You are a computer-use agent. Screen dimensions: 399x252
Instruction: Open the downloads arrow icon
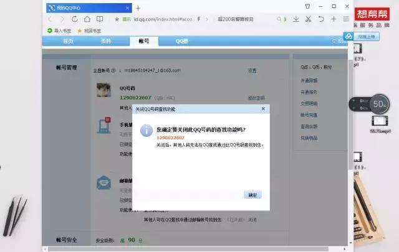click(x=296, y=19)
